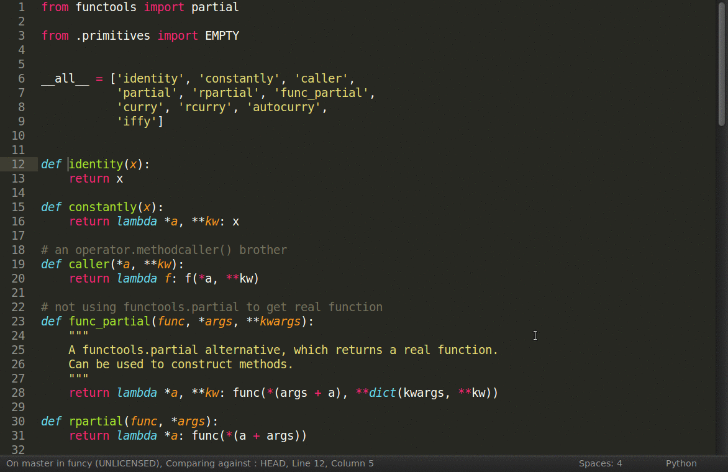The width and height of the screenshot is (728, 472).
Task: Click line number 1 in the gutter
Action: 21,7
